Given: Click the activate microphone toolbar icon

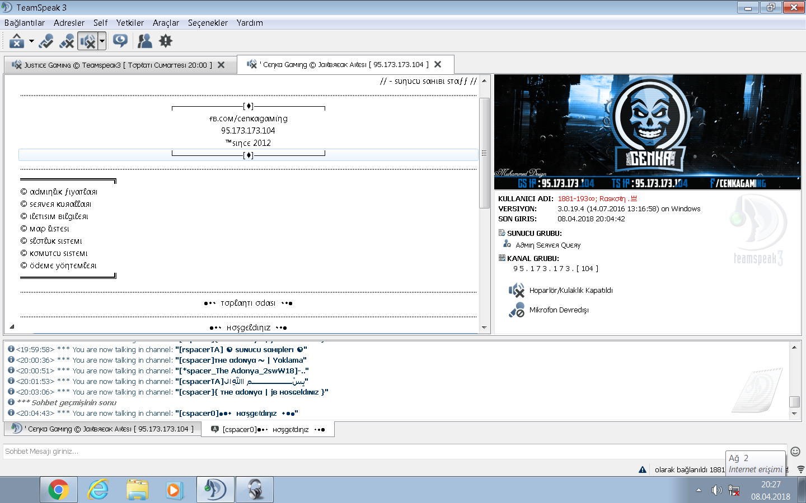Looking at the screenshot, I should point(46,41).
